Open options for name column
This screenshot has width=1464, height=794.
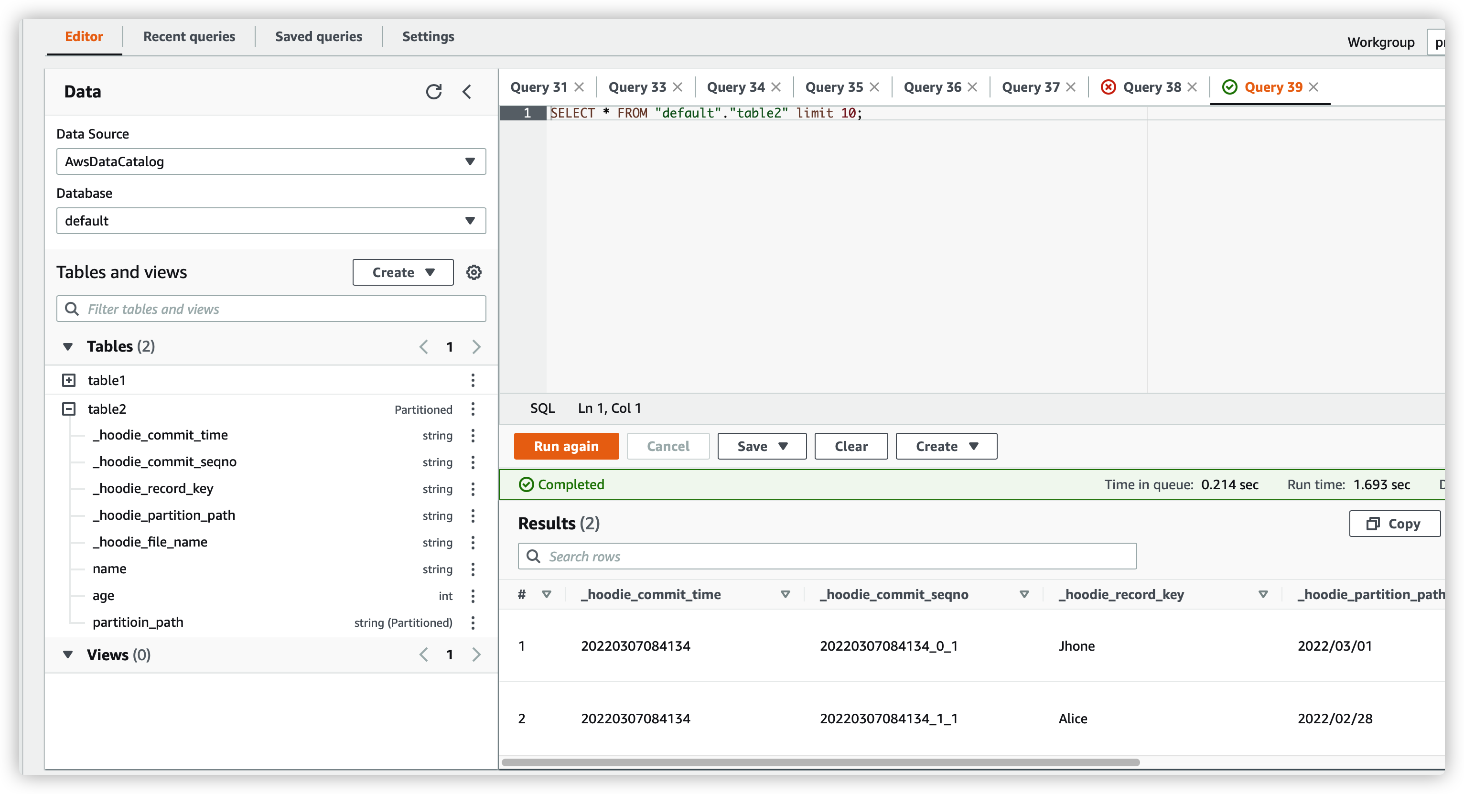[473, 569]
